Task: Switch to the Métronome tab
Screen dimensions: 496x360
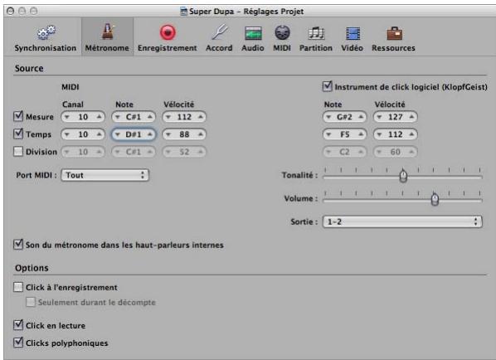Action: (107, 37)
